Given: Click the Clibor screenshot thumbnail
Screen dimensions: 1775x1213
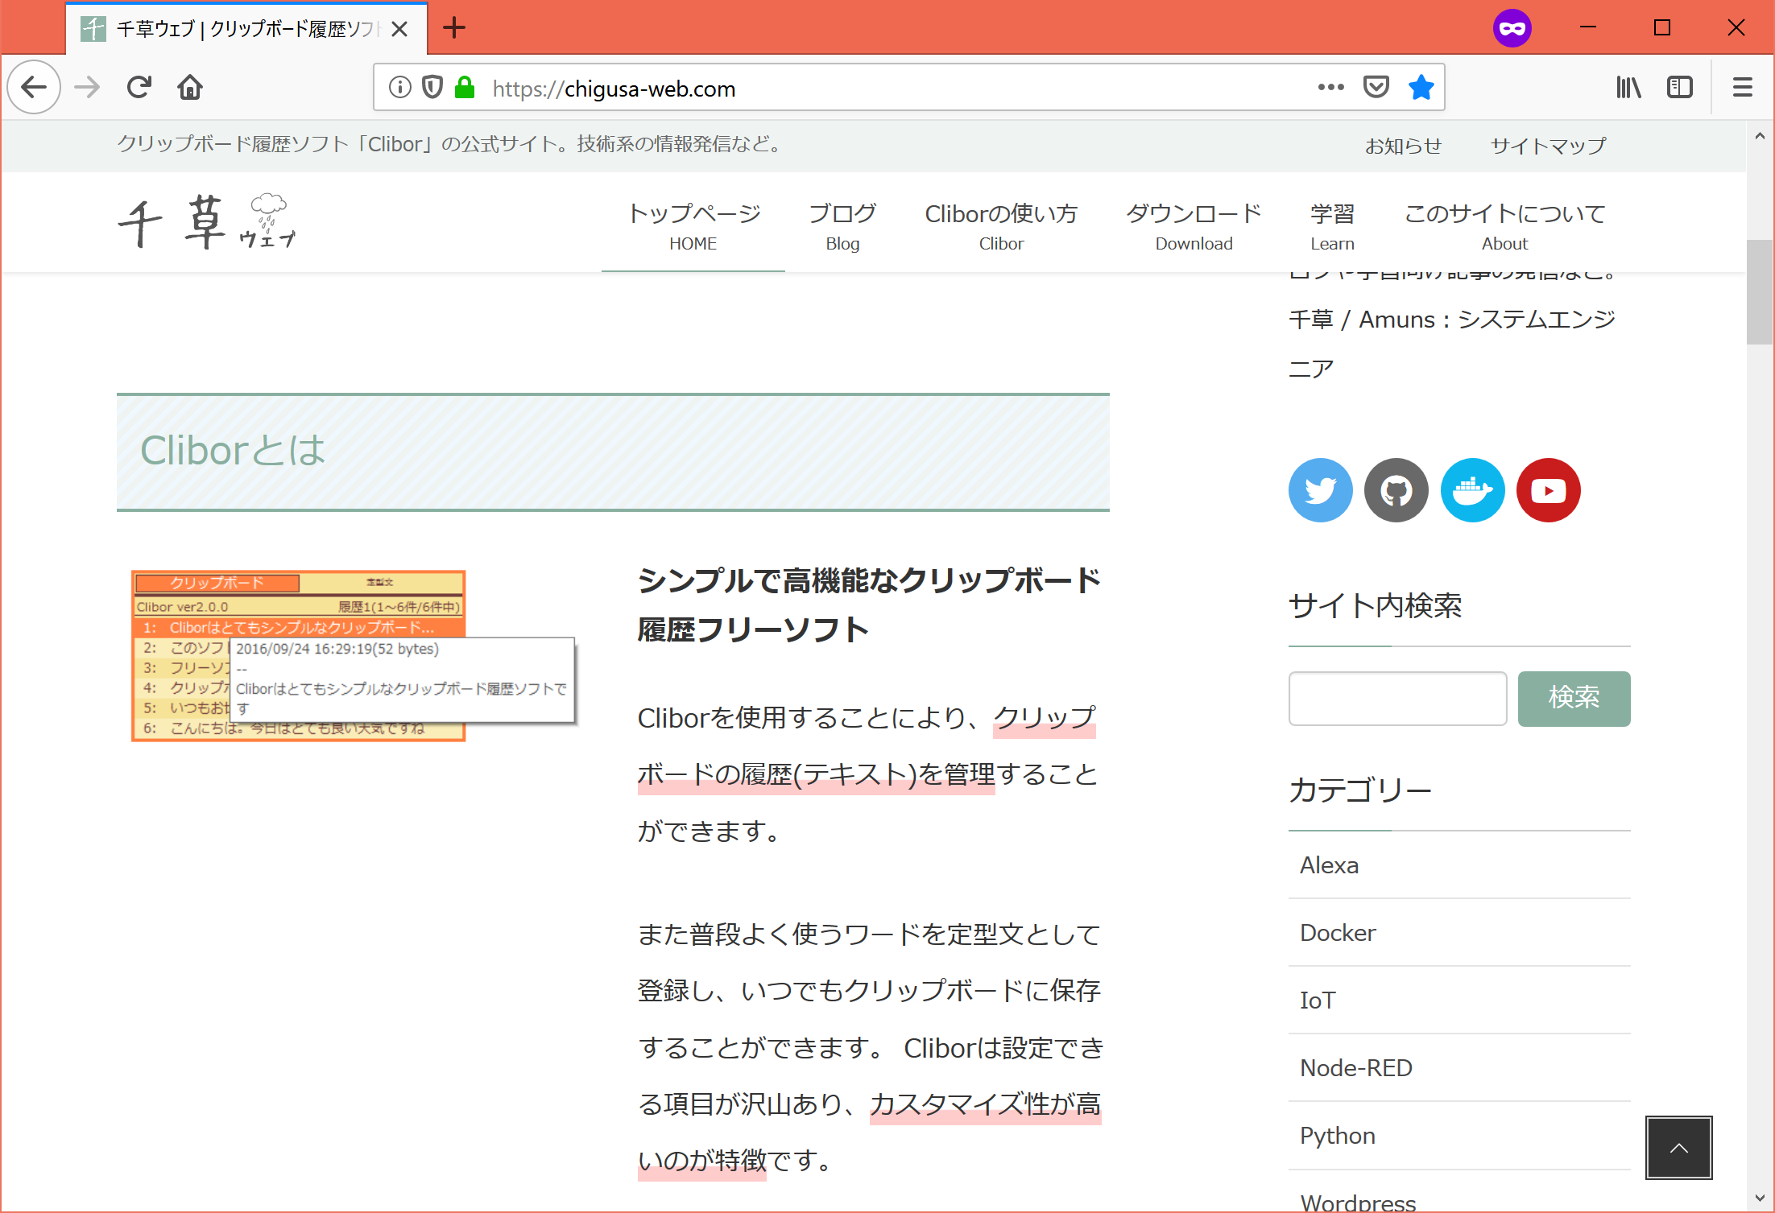Looking at the screenshot, I should click(x=354, y=655).
